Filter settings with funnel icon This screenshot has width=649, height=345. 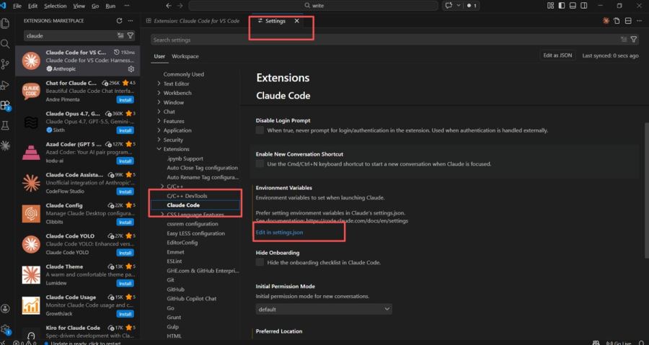pyautogui.click(x=634, y=40)
